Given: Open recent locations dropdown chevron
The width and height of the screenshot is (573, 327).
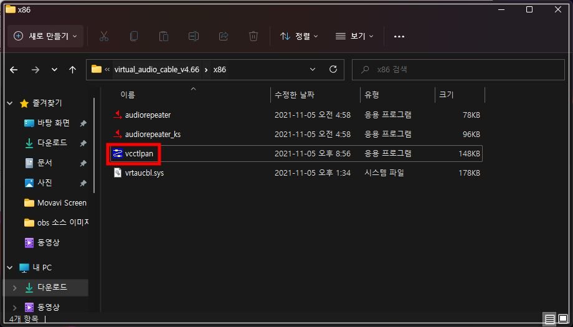Looking at the screenshot, I should [54, 69].
